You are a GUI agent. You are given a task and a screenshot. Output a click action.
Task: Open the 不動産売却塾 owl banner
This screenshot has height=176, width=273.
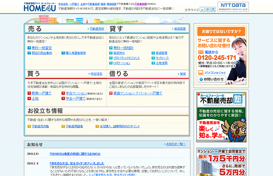[x=221, y=117]
